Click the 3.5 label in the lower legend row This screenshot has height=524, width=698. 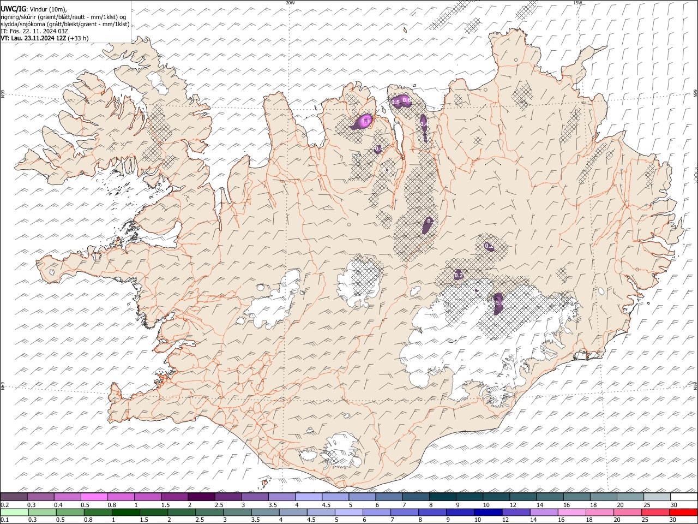click(x=254, y=520)
